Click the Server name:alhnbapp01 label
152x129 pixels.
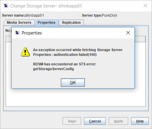23,15
